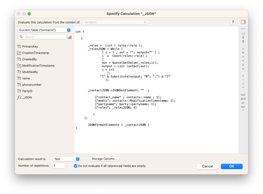Image resolution: width=263 pixels, height=194 pixels.
Task: Select the PartyID field
Action: (x=27, y=91)
